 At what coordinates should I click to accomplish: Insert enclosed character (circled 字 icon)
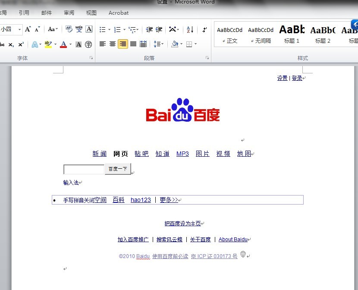tap(88, 44)
